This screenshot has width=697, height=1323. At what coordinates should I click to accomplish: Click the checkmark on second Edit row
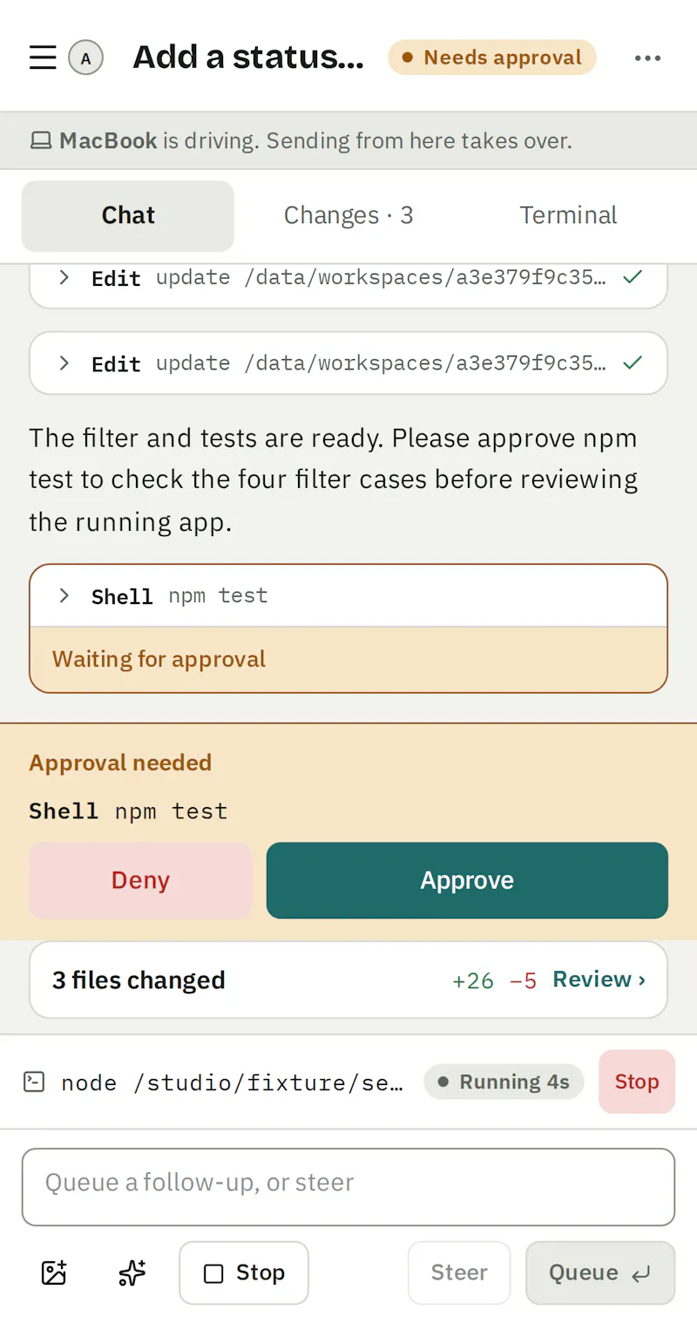click(633, 363)
